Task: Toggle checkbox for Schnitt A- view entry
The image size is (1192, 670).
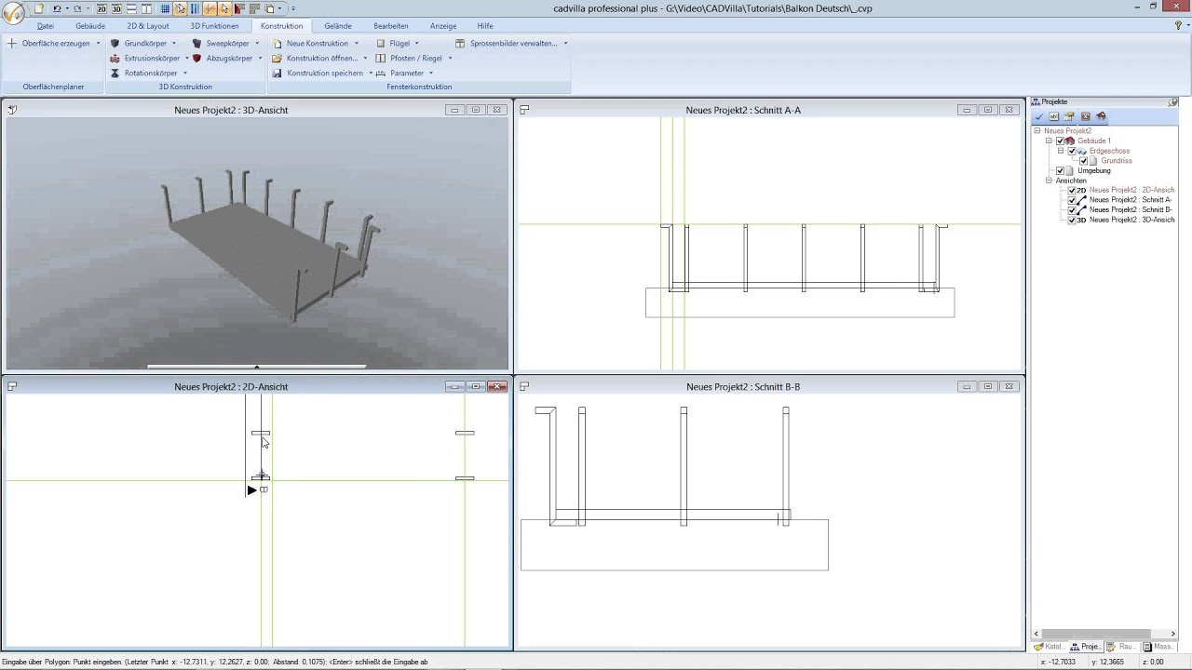Action: pos(1072,200)
